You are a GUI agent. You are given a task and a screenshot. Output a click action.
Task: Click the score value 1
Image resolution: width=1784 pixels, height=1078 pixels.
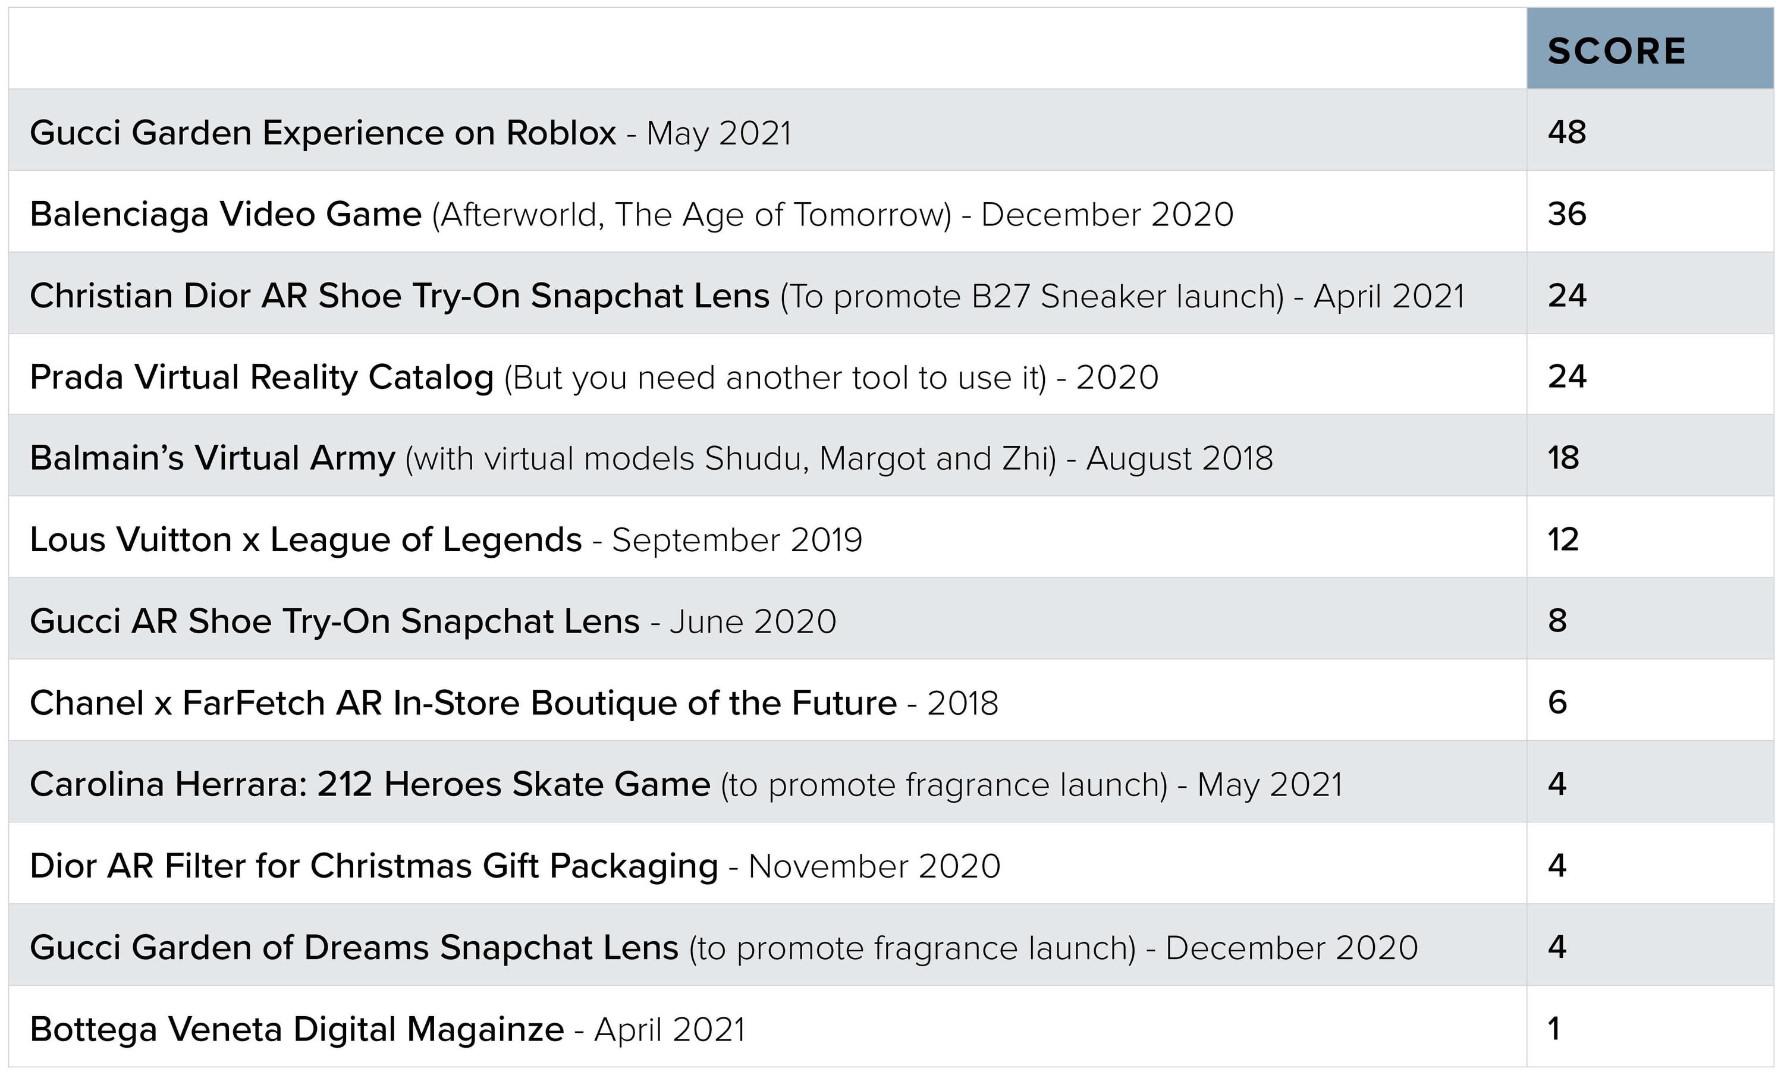pyautogui.click(x=1554, y=1029)
